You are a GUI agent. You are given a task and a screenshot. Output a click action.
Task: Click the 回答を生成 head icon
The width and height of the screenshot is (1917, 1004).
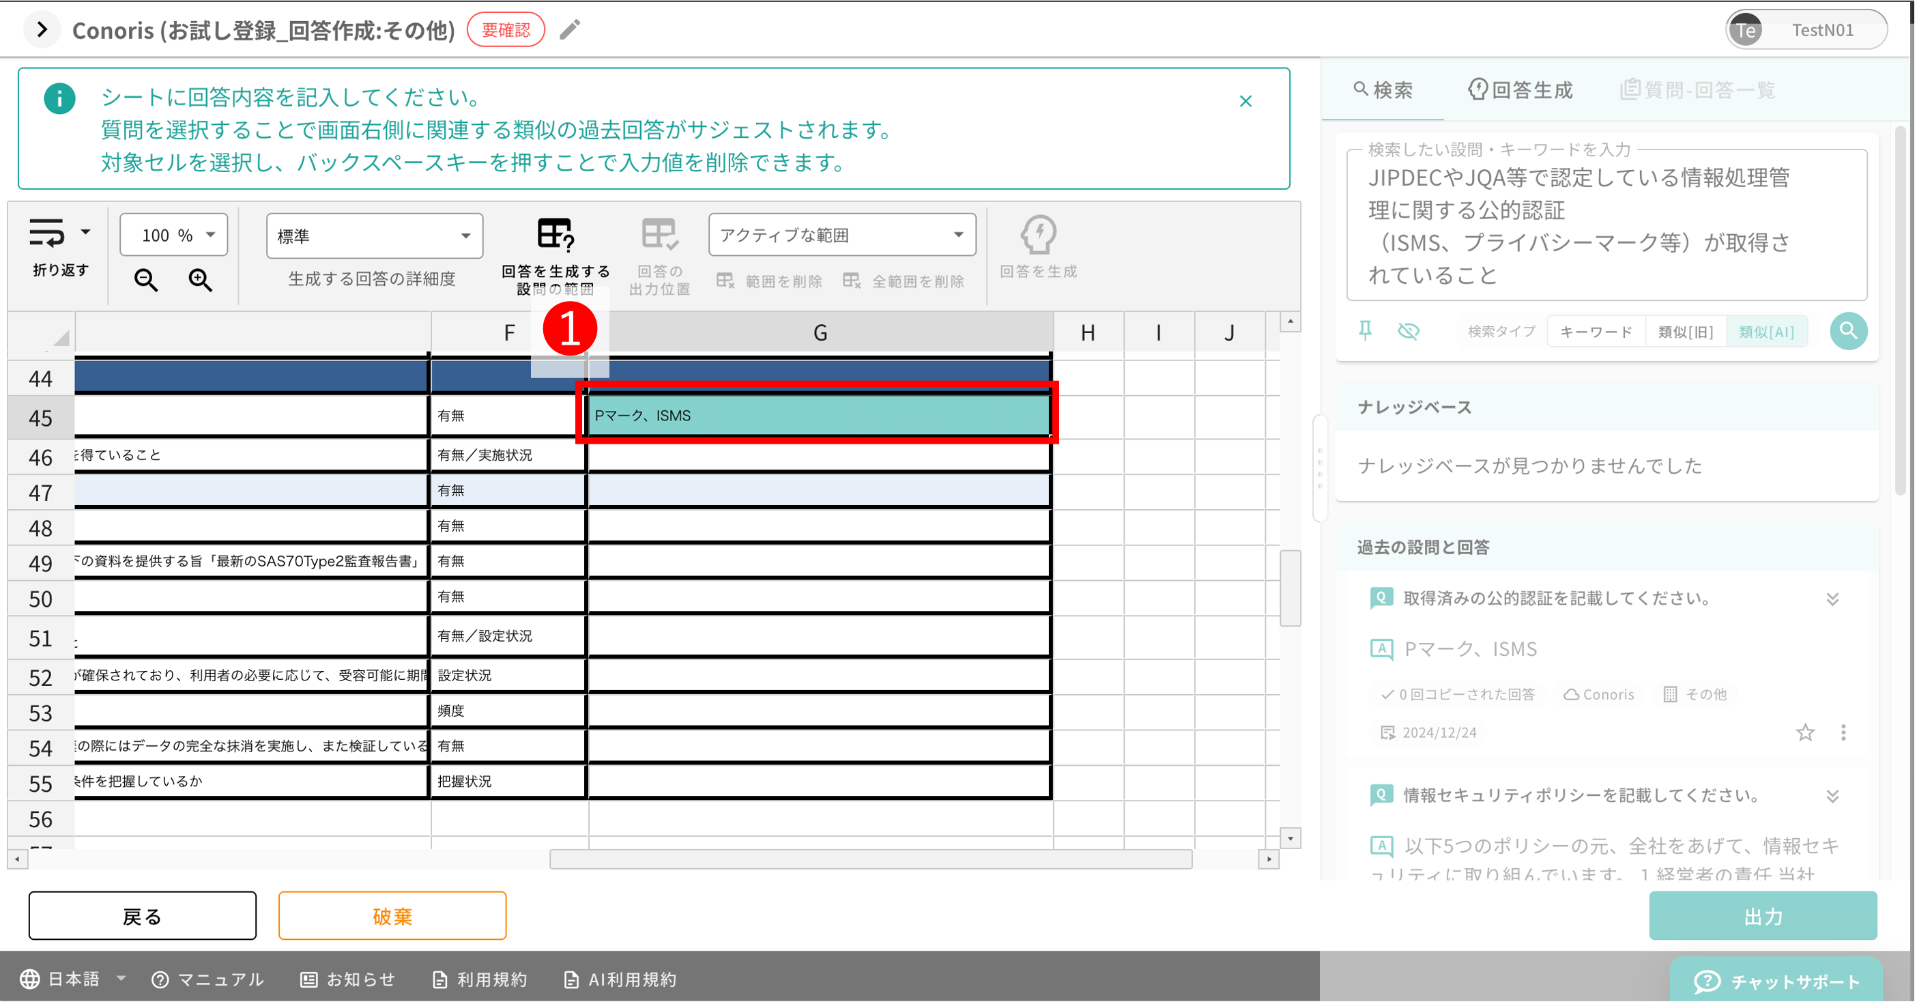tap(1037, 237)
